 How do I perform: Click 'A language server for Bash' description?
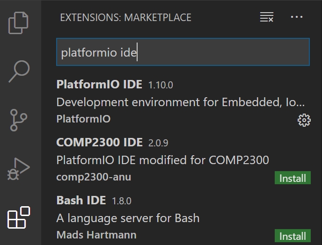[x=128, y=218]
